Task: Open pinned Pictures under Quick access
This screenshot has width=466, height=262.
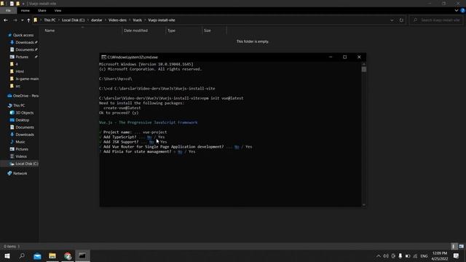Action: click(21, 57)
